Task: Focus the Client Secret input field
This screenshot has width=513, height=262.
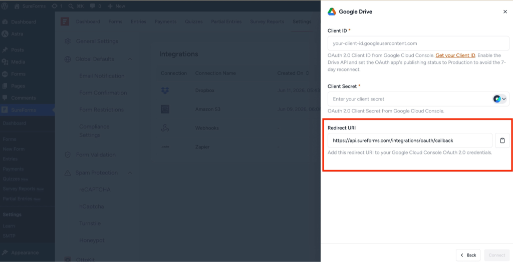Action: (418, 99)
